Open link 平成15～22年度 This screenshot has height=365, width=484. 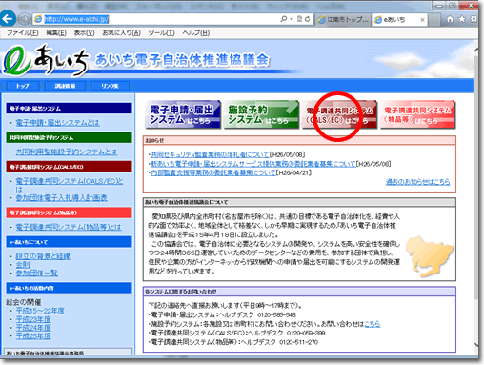point(40,311)
